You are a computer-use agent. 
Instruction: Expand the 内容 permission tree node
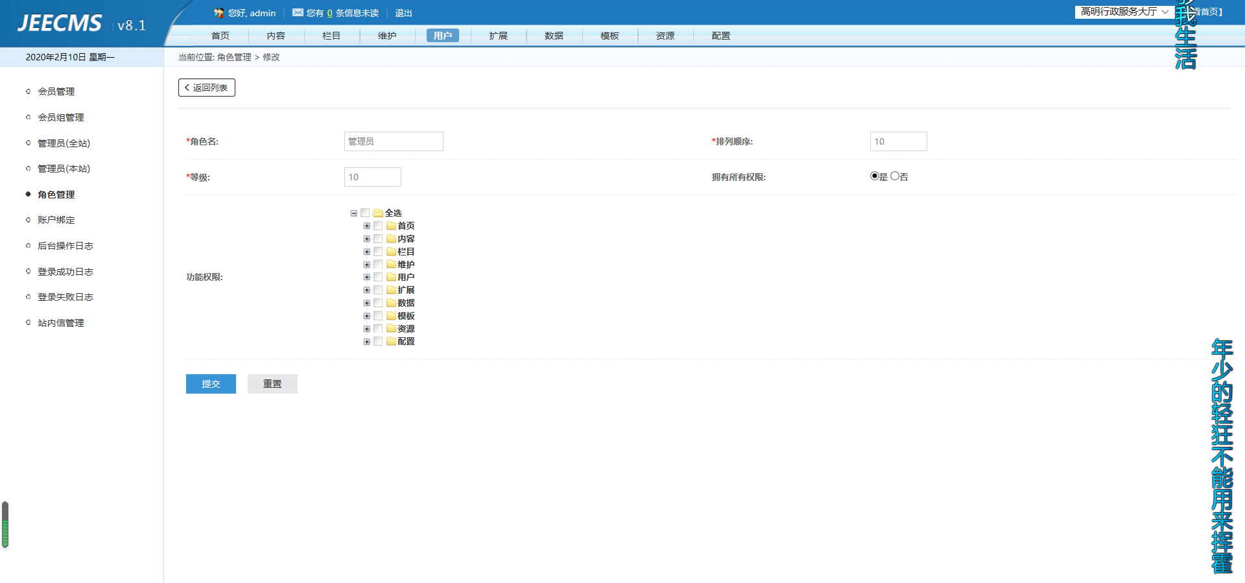click(366, 239)
